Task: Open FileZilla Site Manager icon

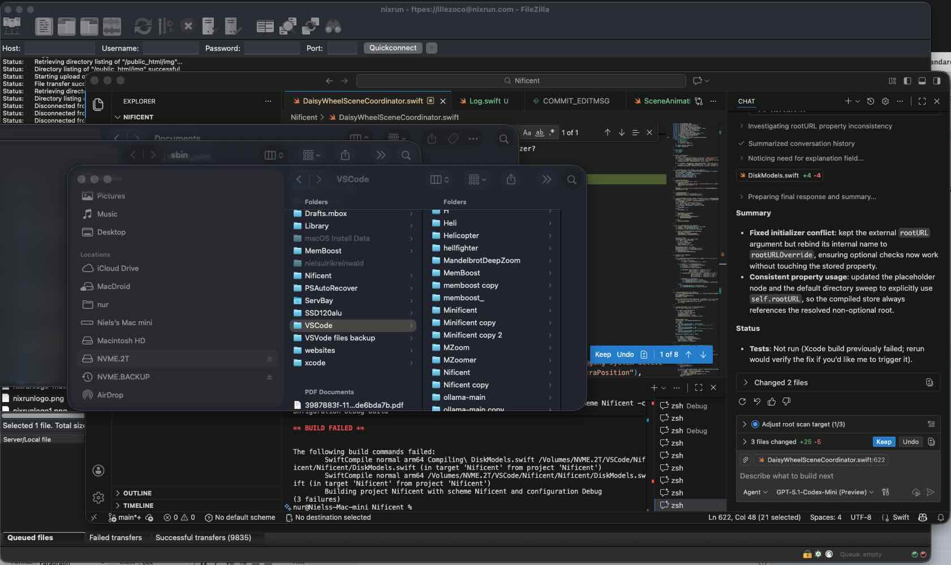Action: pyautogui.click(x=12, y=26)
